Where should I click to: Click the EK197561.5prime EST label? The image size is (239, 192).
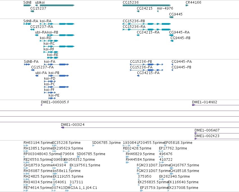pos(85,165)
